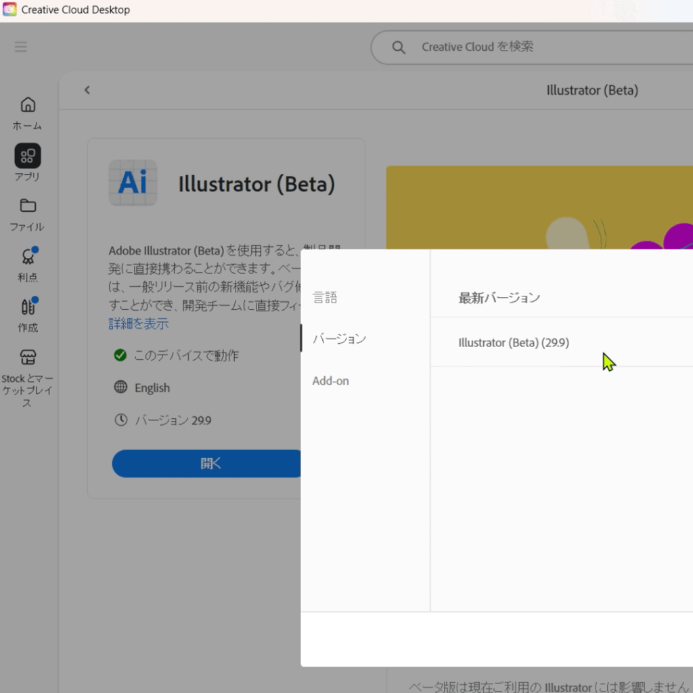Screen dimensions: 693x693
Task: Go to ホーム in sidebar
Action: click(27, 114)
